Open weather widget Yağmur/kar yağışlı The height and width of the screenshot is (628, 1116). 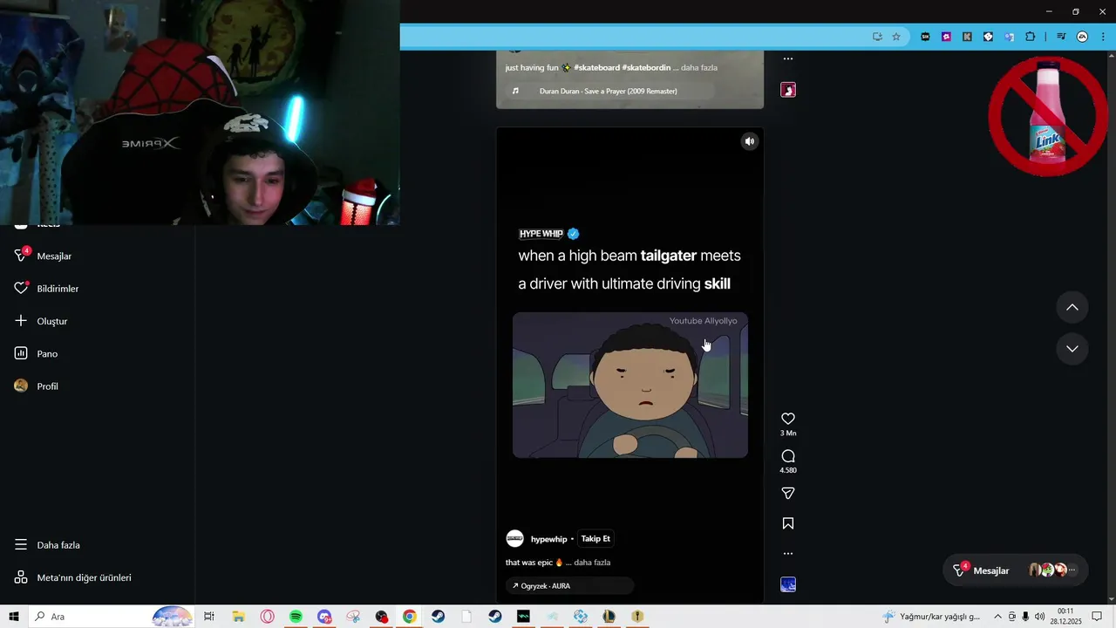coord(931,617)
